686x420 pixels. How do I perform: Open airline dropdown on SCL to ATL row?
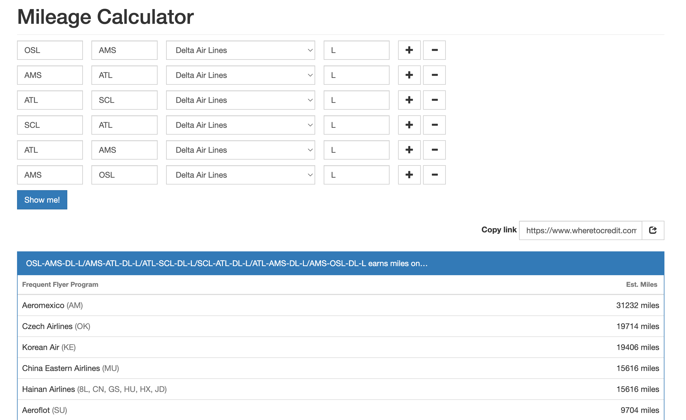240,125
